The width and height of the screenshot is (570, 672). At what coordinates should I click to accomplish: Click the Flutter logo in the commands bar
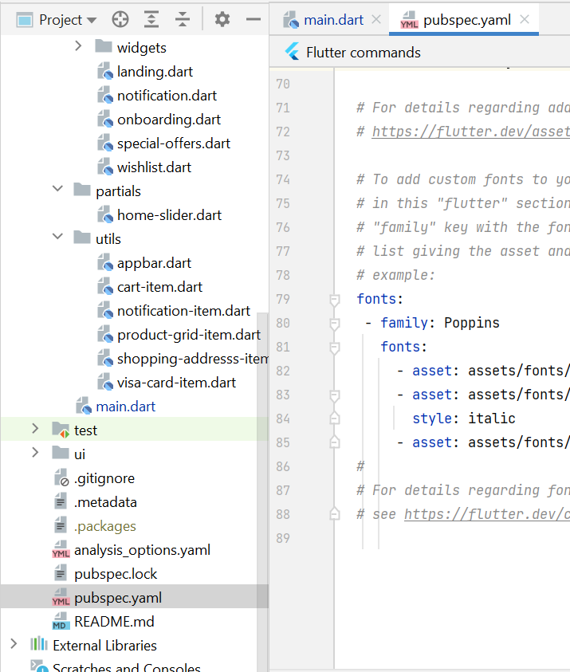(x=292, y=53)
